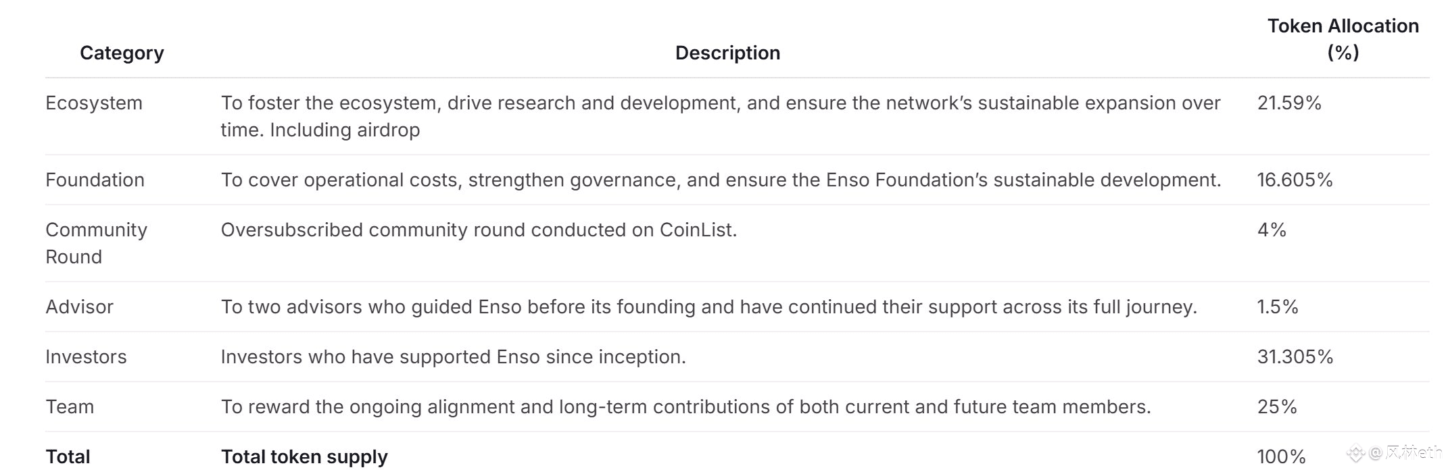Image resolution: width=1448 pixels, height=470 pixels.
Task: Click the 31.305% Investors allocation
Action: 1295,357
